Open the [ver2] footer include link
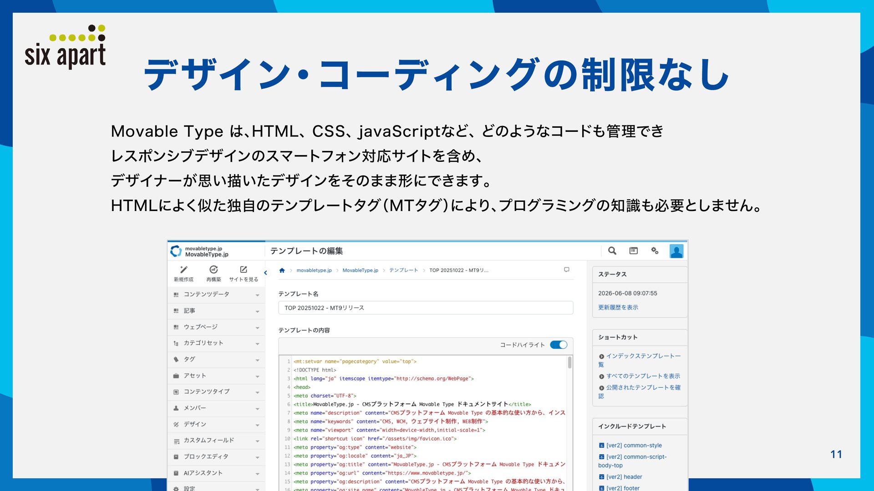 623,488
